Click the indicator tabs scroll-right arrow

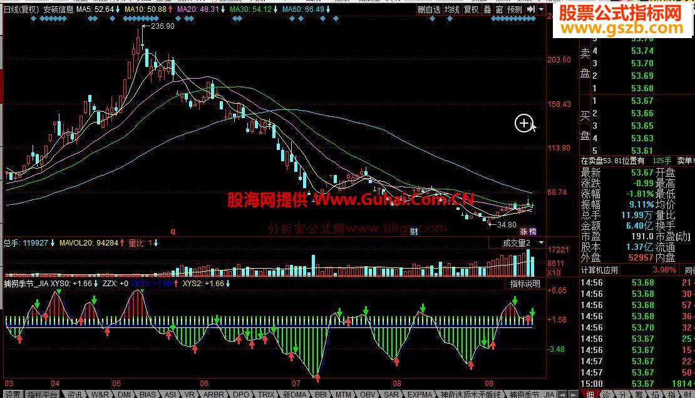[x=573, y=394]
